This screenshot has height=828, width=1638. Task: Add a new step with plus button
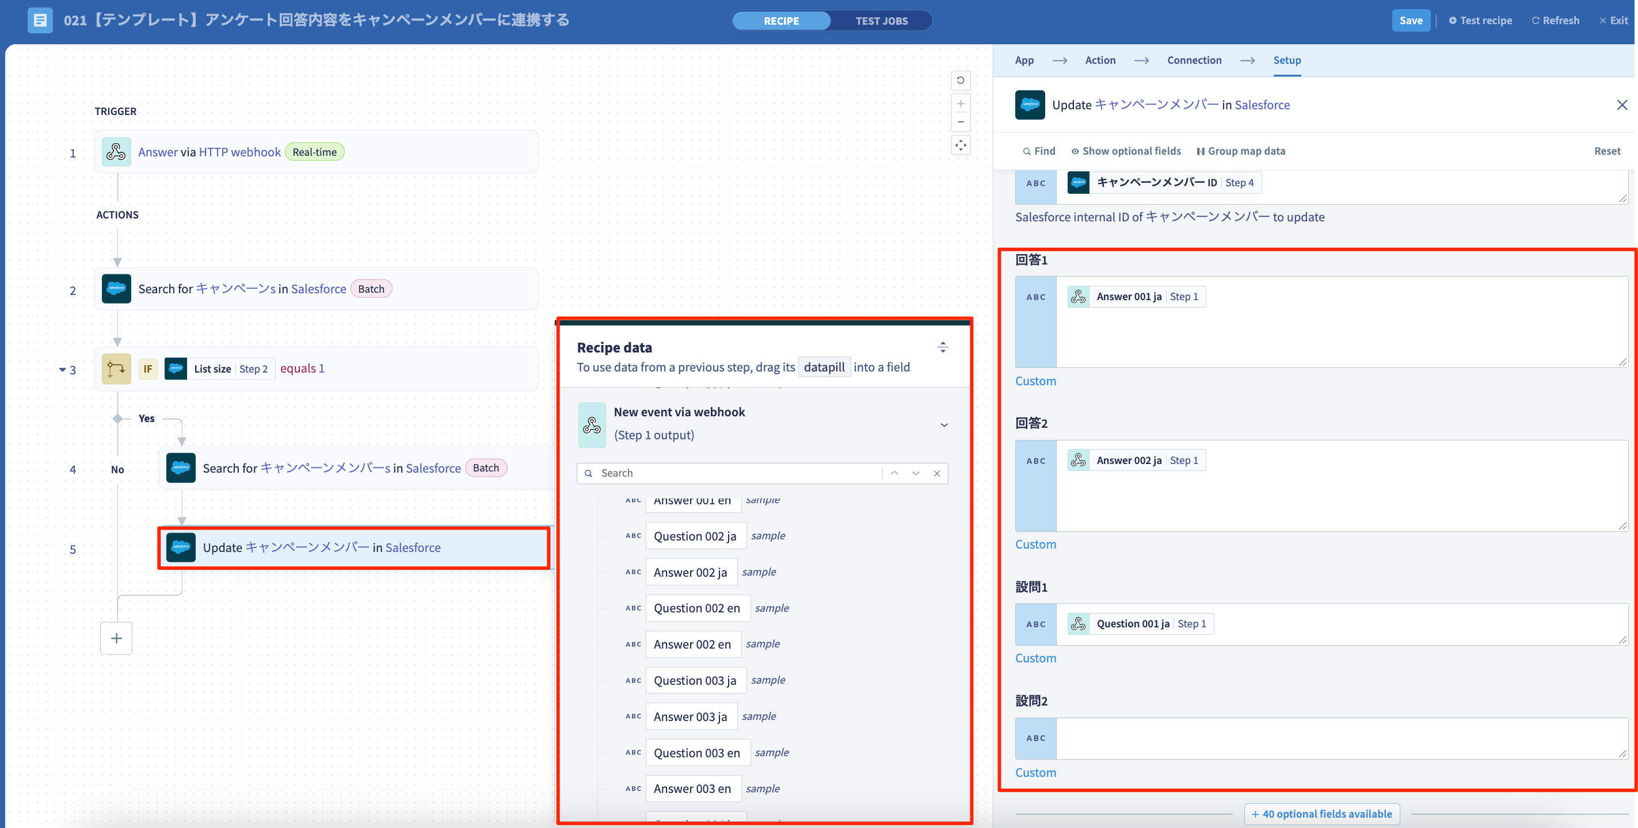(x=116, y=638)
